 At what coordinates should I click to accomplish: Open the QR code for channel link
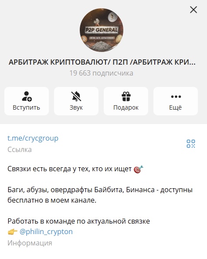click(x=191, y=144)
